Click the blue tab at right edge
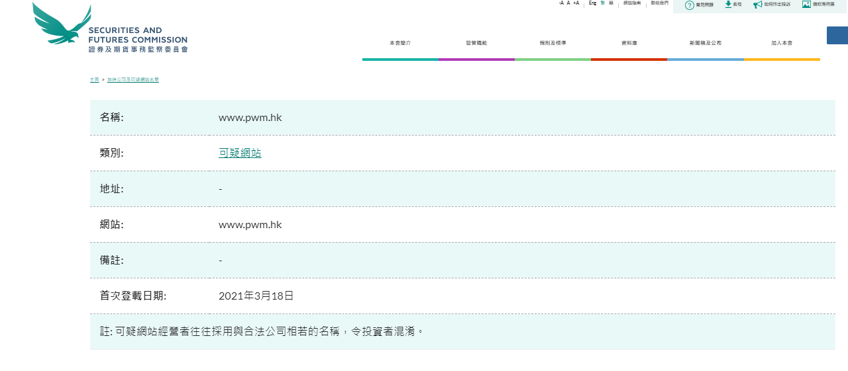Image resolution: width=848 pixels, height=371 pixels. (837, 36)
